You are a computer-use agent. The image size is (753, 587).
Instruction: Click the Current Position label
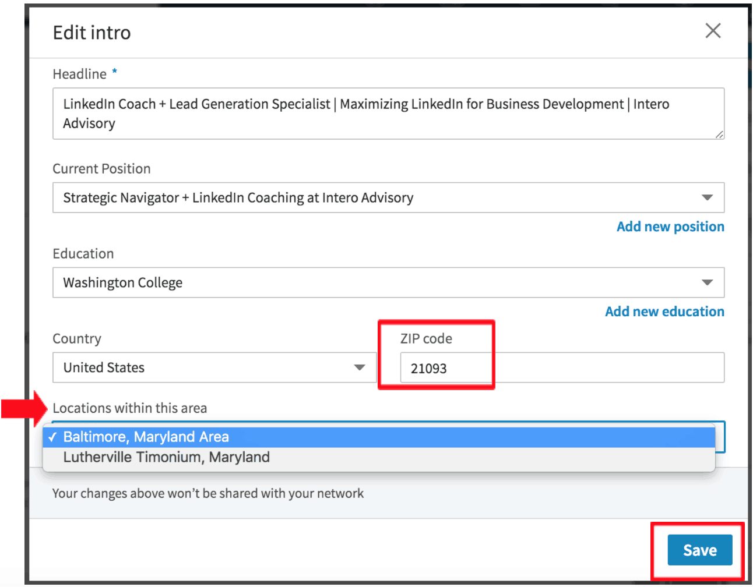(101, 168)
